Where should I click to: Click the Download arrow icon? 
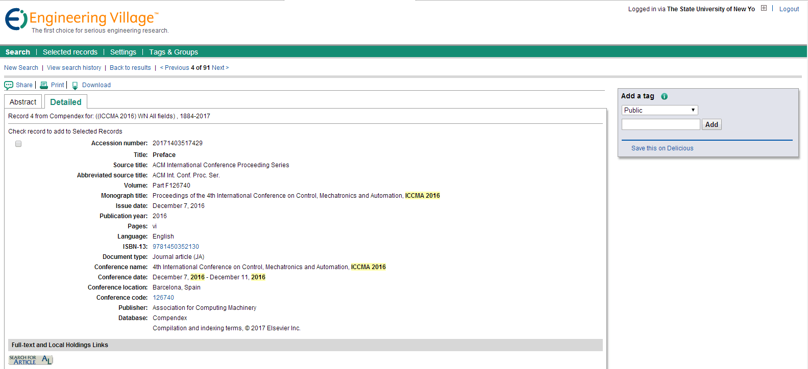click(75, 86)
